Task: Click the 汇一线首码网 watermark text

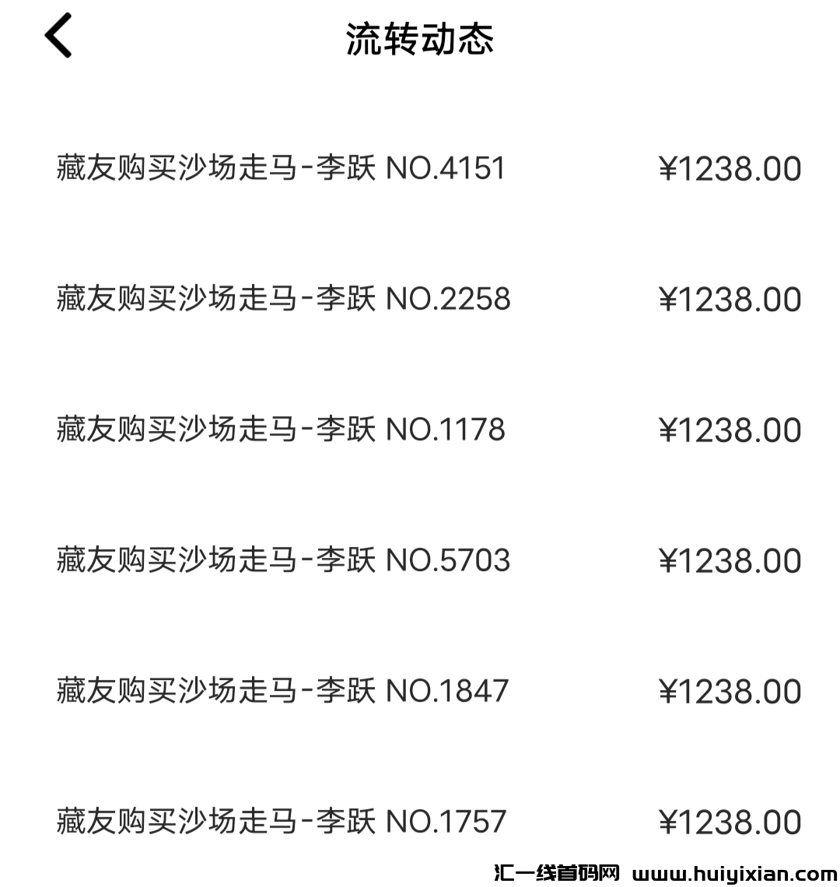Action: tap(556, 874)
